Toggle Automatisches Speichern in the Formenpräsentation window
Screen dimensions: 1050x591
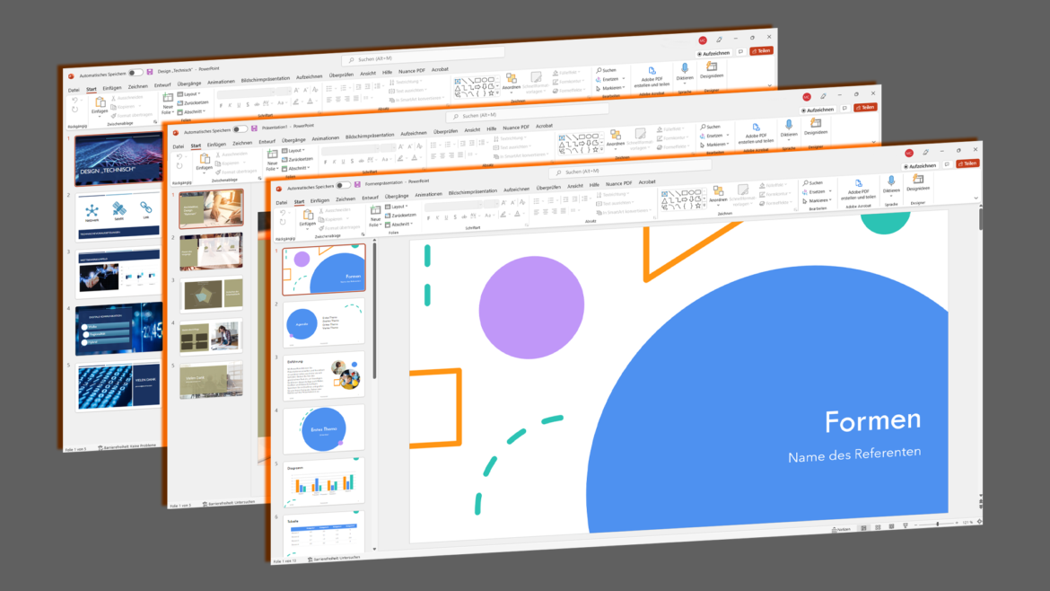(x=342, y=185)
